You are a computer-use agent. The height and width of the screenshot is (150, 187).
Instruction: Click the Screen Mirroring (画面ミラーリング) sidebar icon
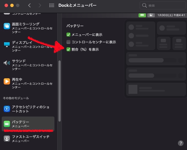[7, 26]
